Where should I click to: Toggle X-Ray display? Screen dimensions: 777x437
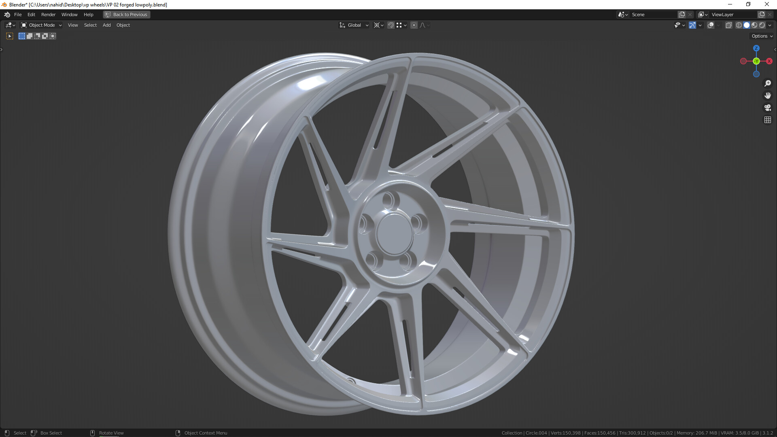coord(728,25)
